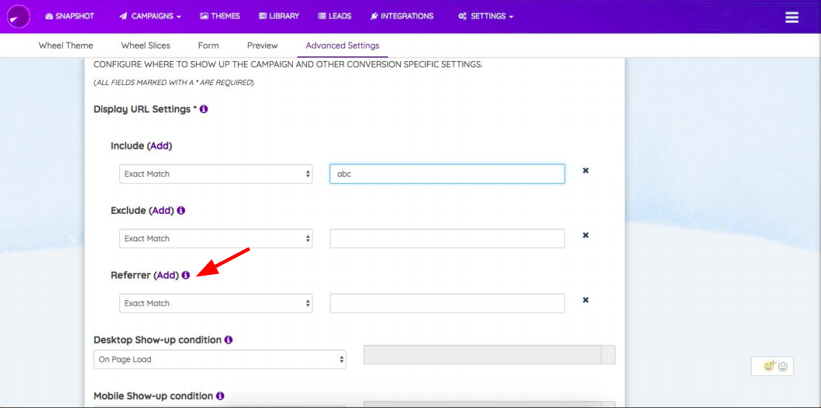Click the Referrer URL text field
This screenshot has width=821, height=408.
(447, 303)
